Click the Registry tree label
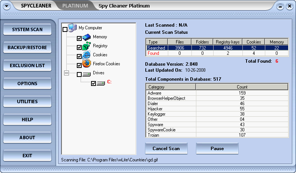Screen dimensions: 296x173 [x=100, y=46]
